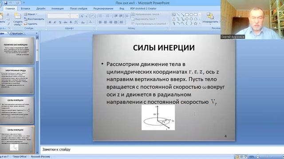284x159 pixels.
Task: Switch to the Главная ribbon tab
Action: 10,8
